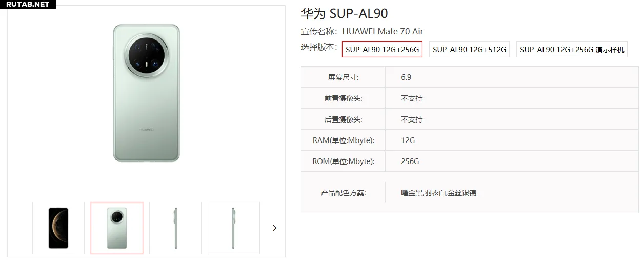Image resolution: width=644 pixels, height=264 pixels.
Task: Show next thumbnails with the right chevron
Action: click(x=274, y=228)
